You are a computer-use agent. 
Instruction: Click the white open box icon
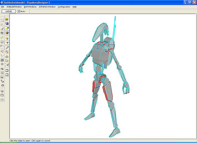[x=7, y=42]
